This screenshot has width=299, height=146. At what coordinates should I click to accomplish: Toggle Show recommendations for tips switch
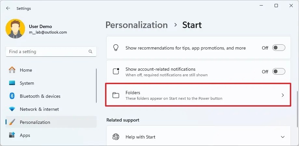click(279, 48)
